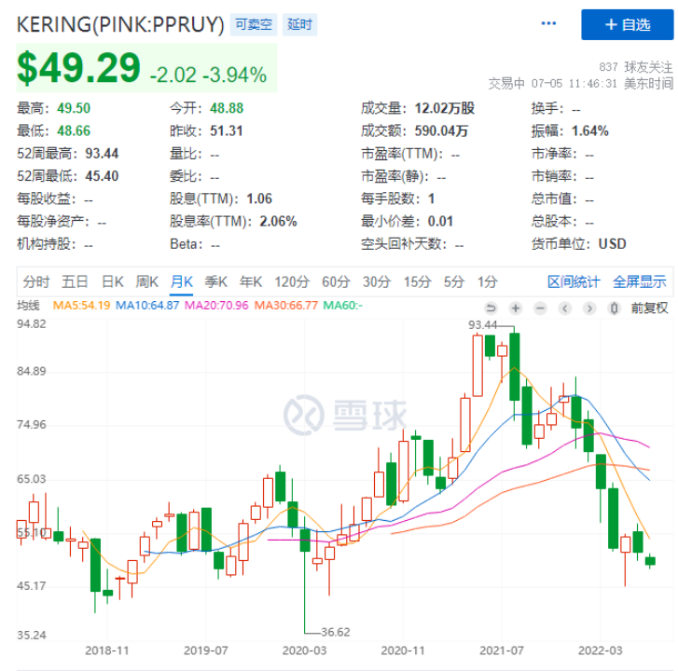The height and width of the screenshot is (671, 678).
Task: Click the 837 球友关注 followers text
Action: [x=636, y=67]
